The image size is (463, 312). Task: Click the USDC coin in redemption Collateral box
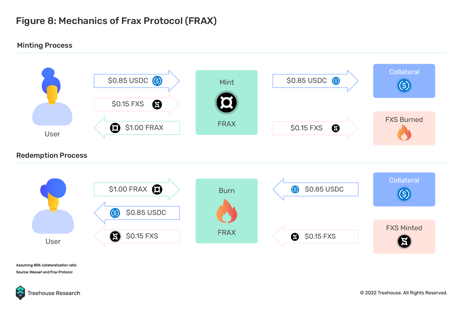click(x=404, y=194)
